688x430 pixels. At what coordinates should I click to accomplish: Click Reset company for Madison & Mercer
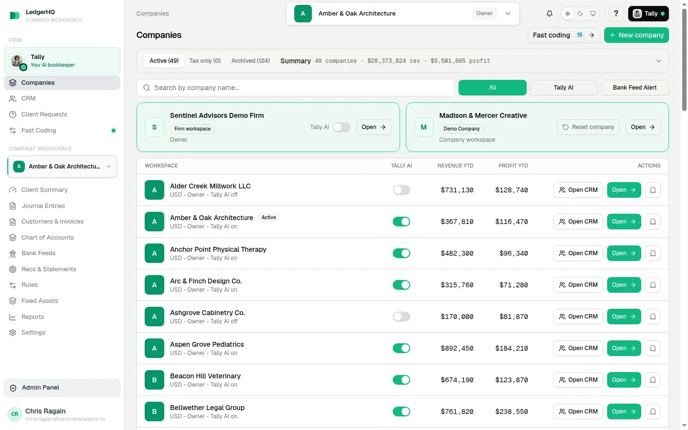[x=589, y=127]
